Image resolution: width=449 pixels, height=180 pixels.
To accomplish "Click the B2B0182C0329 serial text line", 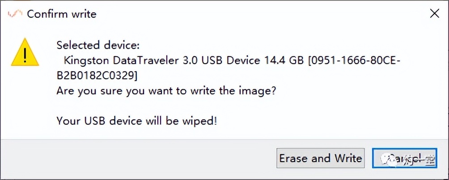I will (97, 75).
